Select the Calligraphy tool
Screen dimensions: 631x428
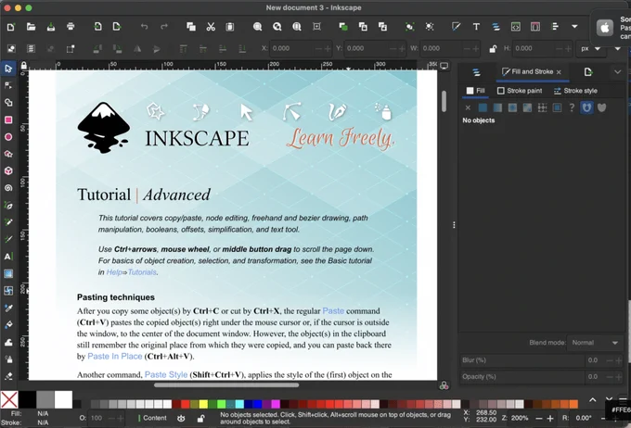tap(8, 240)
